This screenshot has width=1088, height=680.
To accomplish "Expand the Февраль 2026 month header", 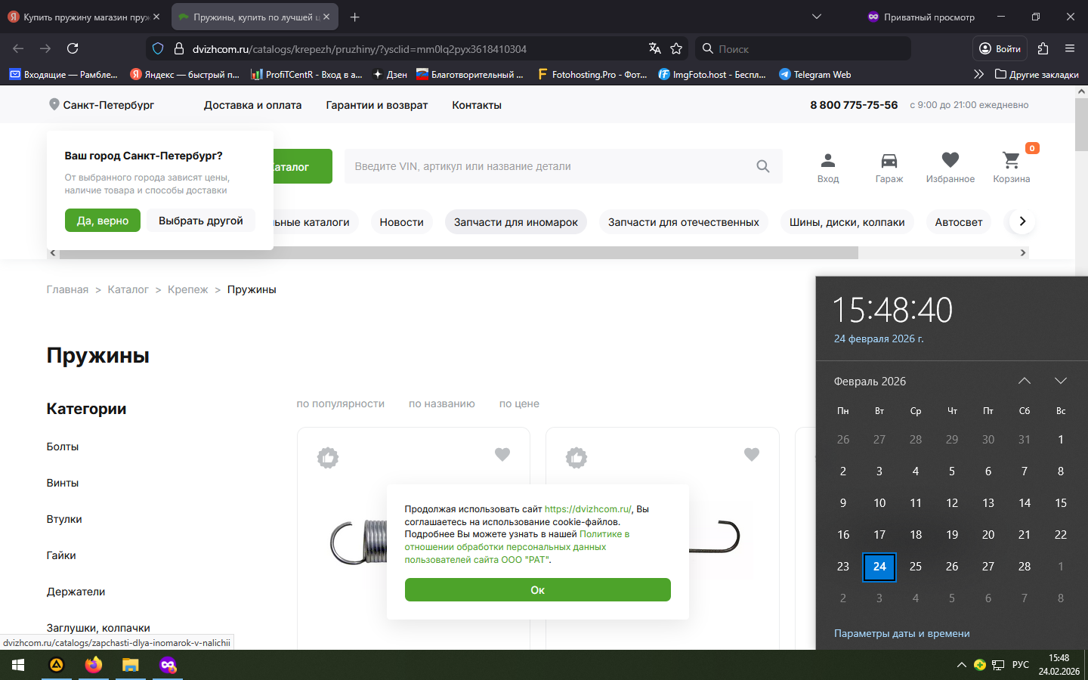I will 870,382.
